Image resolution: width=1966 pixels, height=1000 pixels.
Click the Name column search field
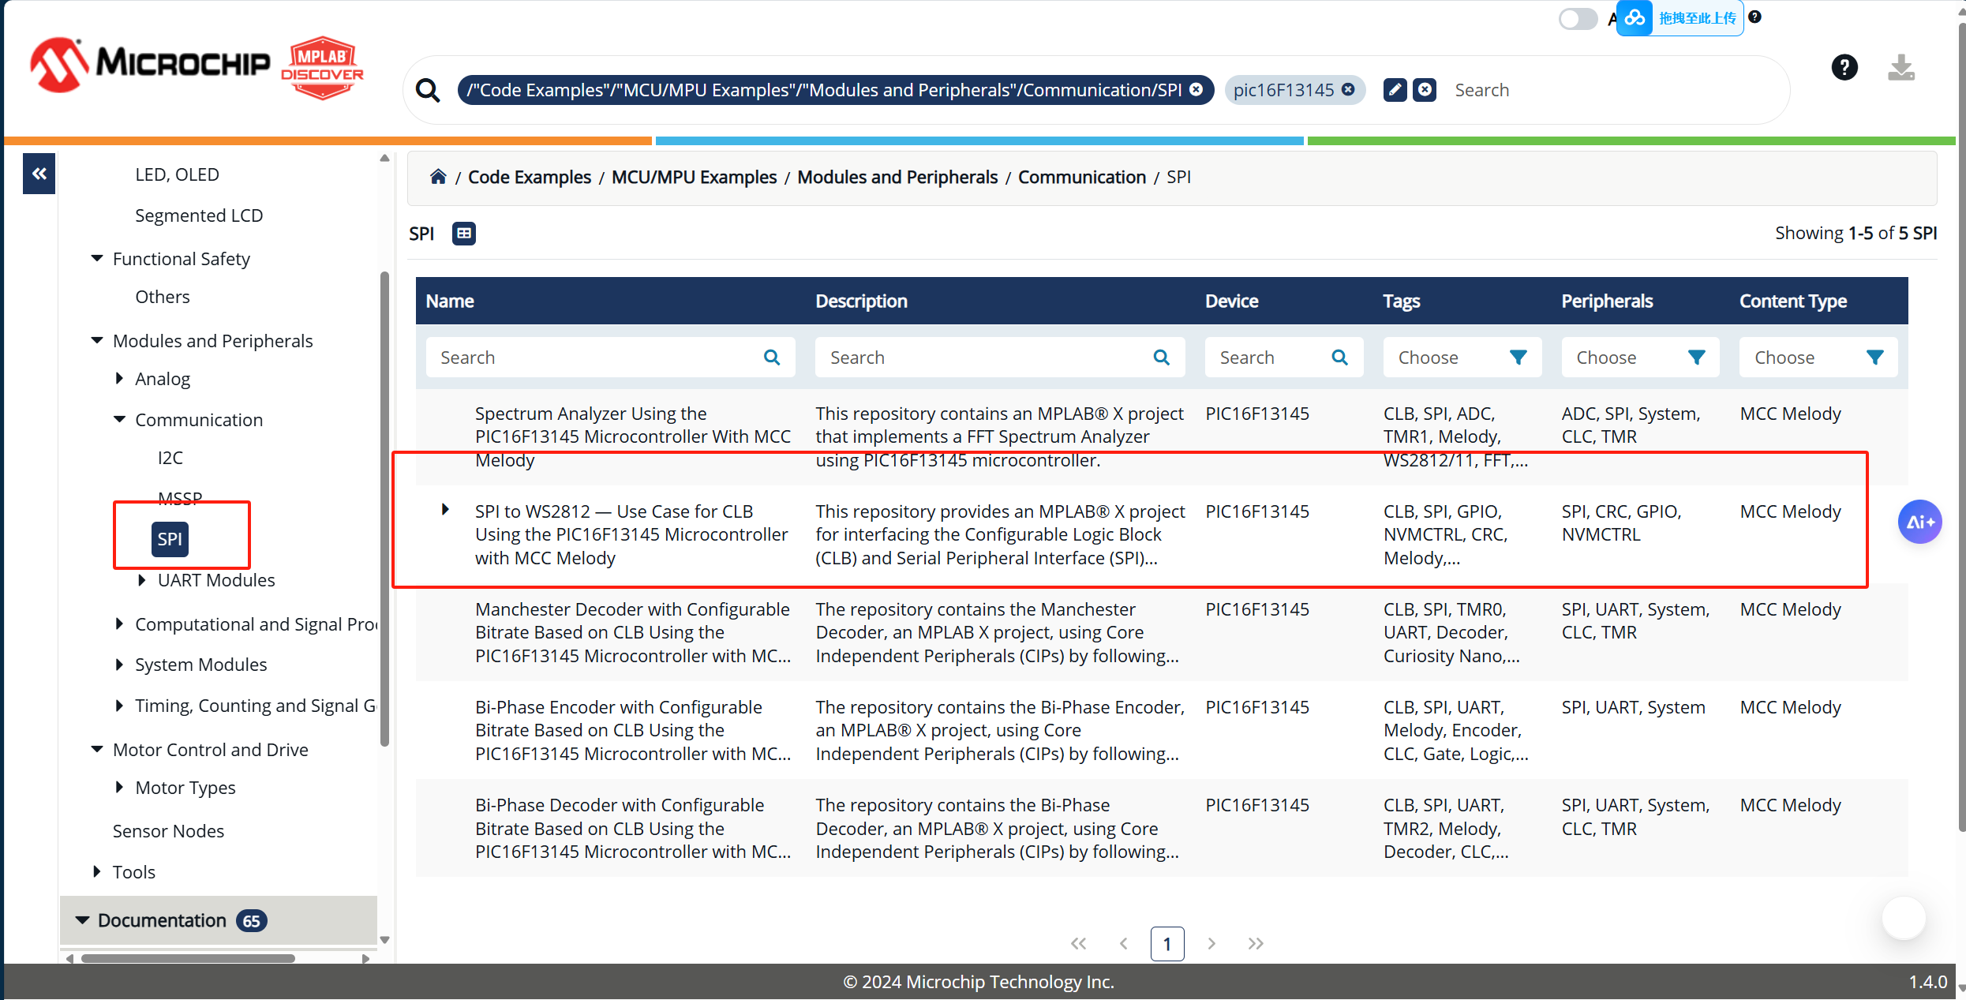(610, 358)
